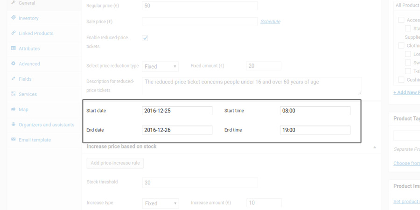
Task: Click the Attributes list icon
Action: coord(14,48)
